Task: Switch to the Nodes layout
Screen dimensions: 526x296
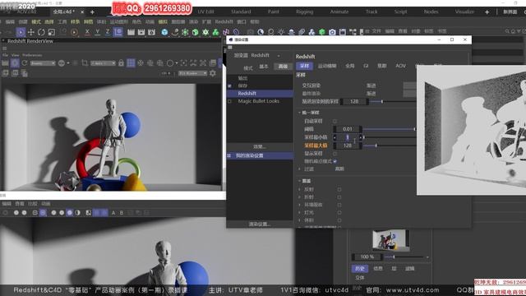Action: click(431, 12)
